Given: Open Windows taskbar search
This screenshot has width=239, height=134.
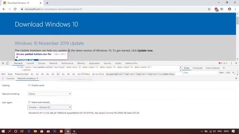Looking at the screenshot, I should 9,131.
